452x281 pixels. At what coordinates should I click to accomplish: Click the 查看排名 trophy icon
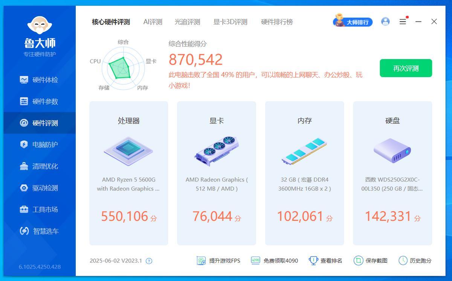pyautogui.click(x=313, y=260)
